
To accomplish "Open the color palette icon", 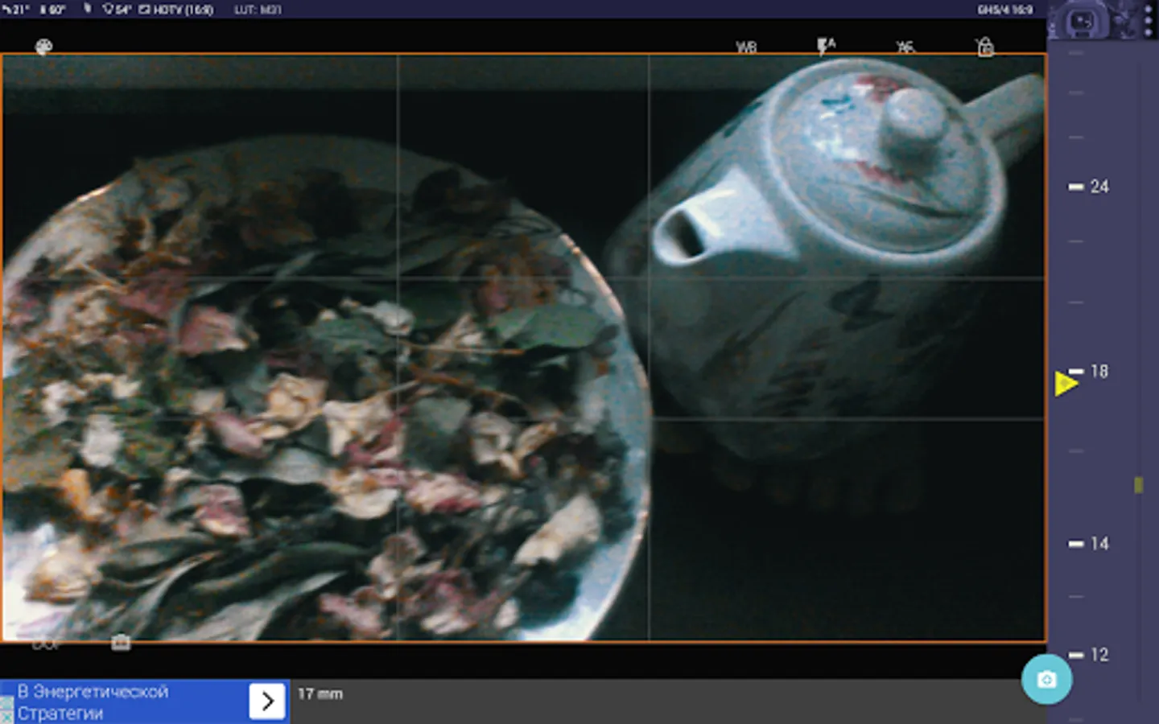I will (43, 47).
